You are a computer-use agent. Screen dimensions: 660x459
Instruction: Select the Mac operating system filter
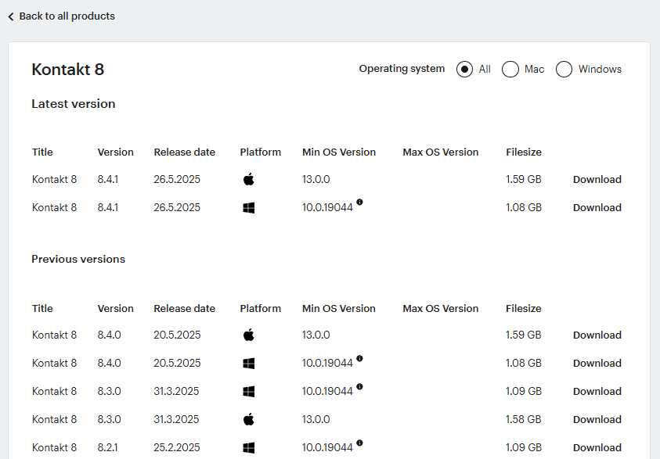[x=510, y=70]
